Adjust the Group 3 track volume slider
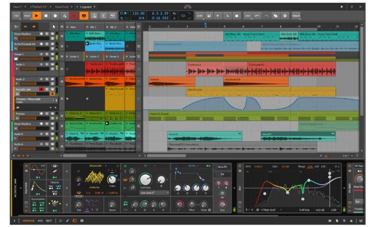Viewport: 375px width, 227px height. (35, 58)
